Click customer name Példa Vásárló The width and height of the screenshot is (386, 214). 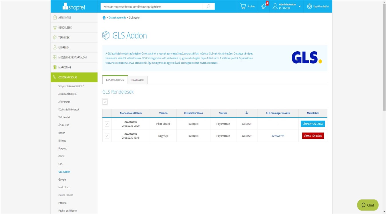[163, 124]
